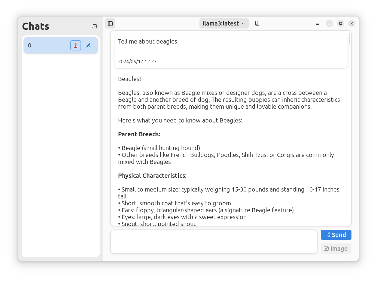
Task: Minimize the chat application window
Action: [x=330, y=23]
